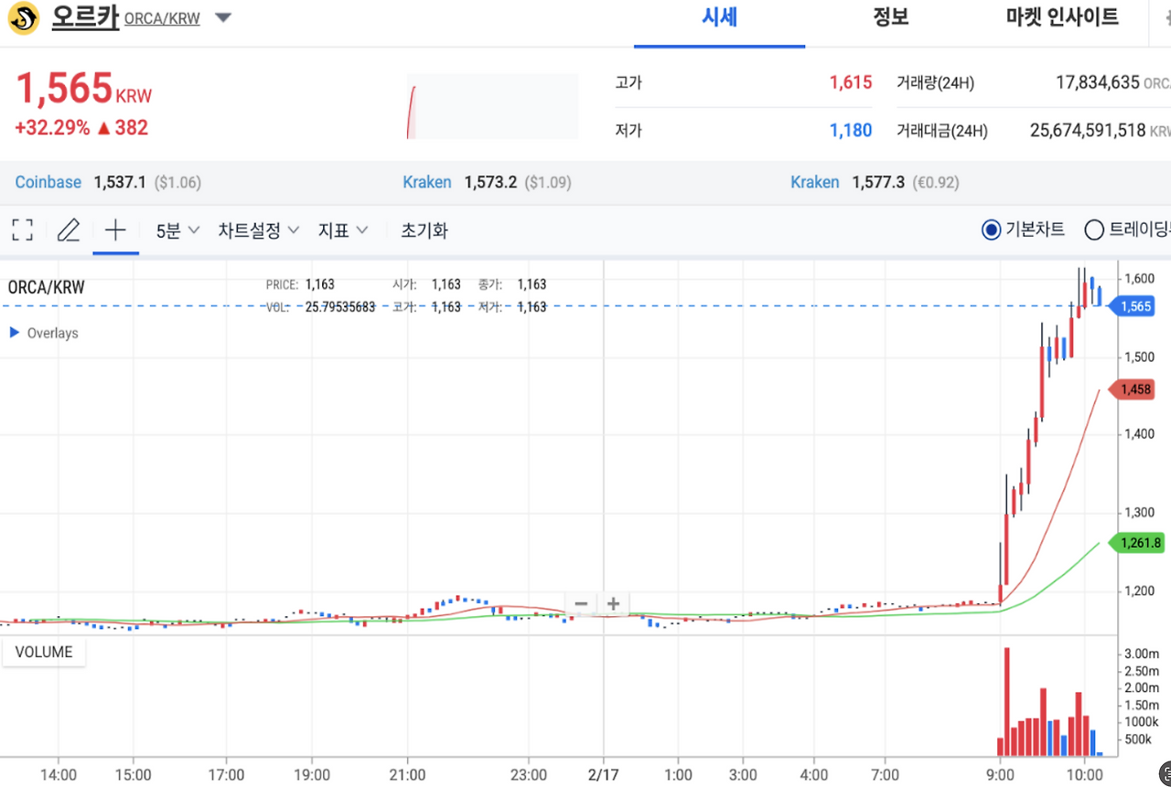The width and height of the screenshot is (1171, 787).
Task: Open the 5분 timeframe dropdown
Action: pyautogui.click(x=175, y=230)
